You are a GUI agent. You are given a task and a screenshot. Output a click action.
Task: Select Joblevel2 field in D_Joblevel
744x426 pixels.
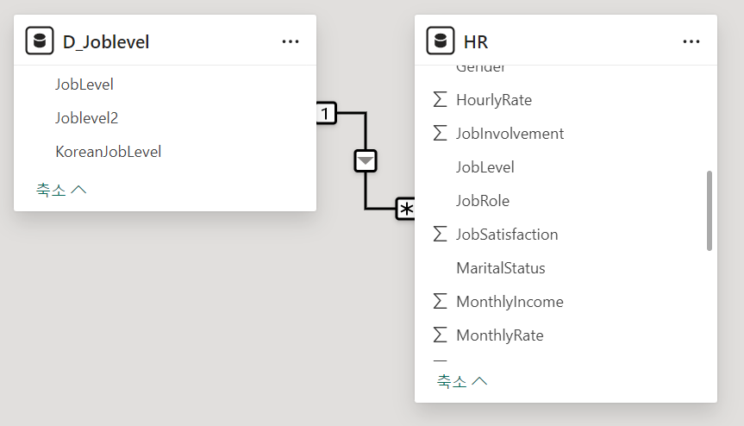86,118
